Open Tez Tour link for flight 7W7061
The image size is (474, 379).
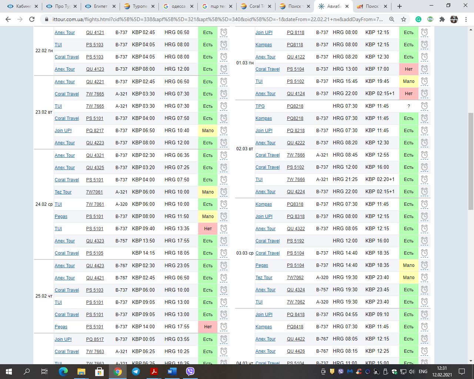coord(63,192)
